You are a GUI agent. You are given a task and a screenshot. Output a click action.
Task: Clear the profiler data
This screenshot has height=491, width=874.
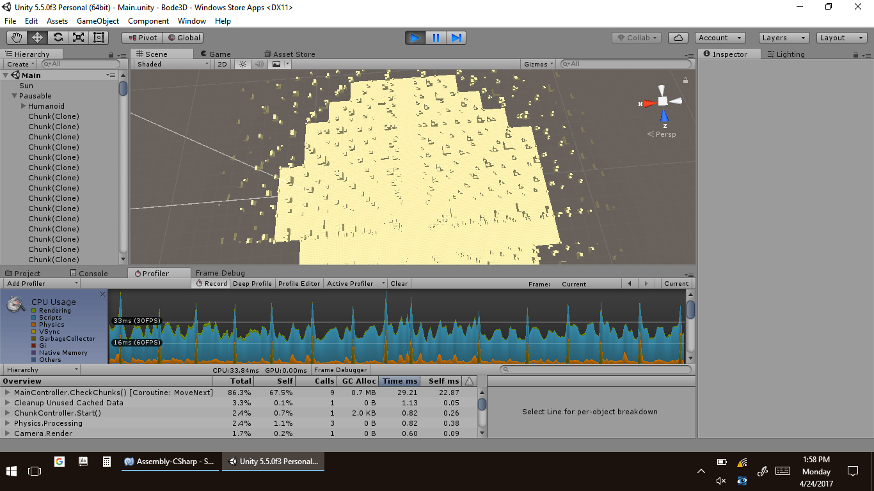[x=399, y=283]
